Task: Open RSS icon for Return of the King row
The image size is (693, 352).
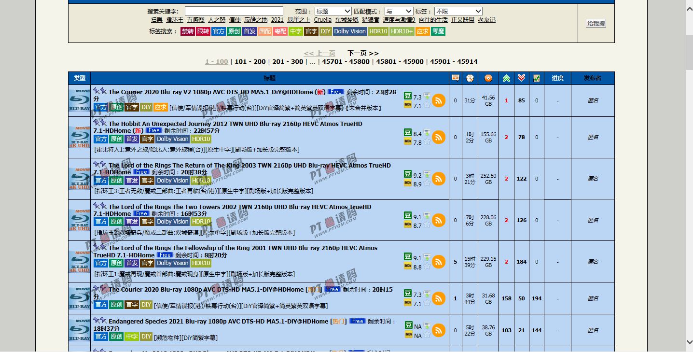Action: [x=439, y=179]
